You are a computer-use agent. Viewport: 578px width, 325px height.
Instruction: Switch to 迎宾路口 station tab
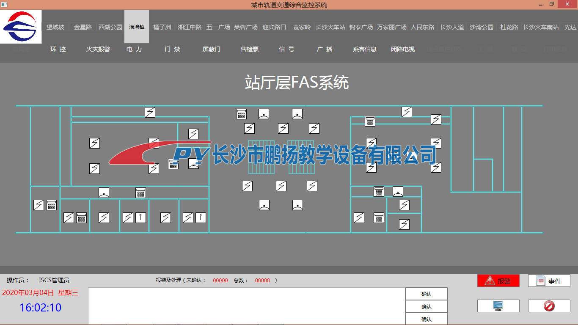[274, 27]
